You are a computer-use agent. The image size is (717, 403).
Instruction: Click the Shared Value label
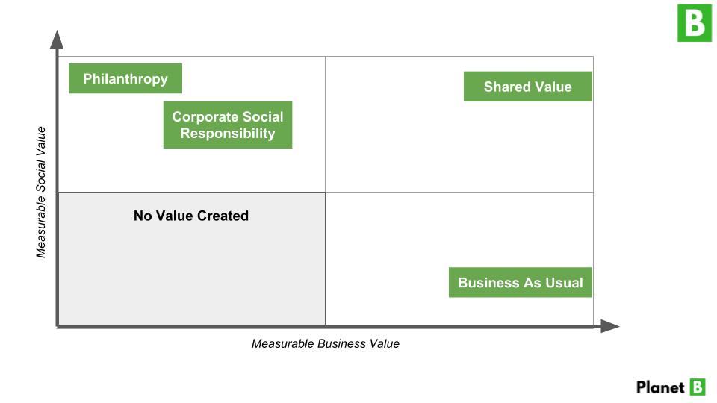(x=527, y=87)
